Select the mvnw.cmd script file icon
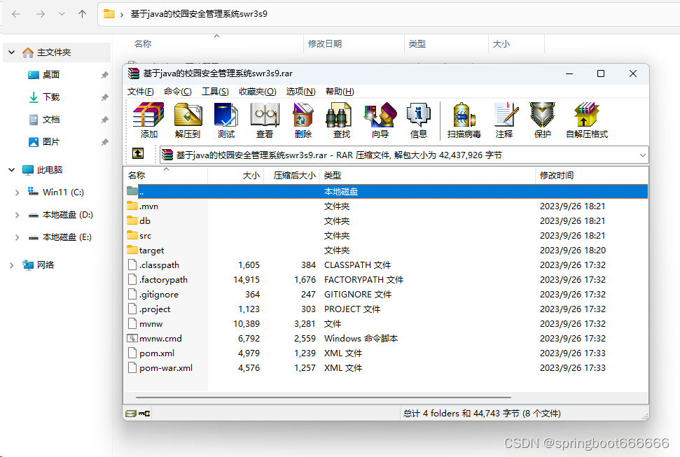 click(x=132, y=338)
